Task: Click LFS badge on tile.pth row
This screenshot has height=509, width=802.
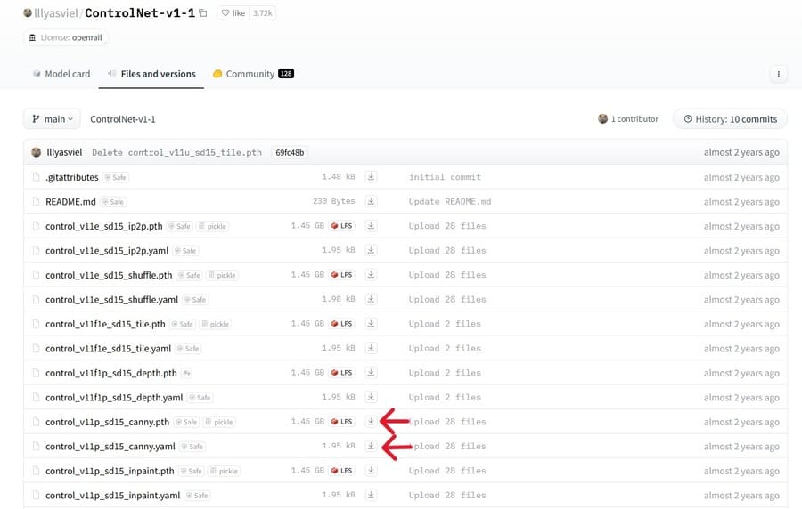Action: click(341, 324)
